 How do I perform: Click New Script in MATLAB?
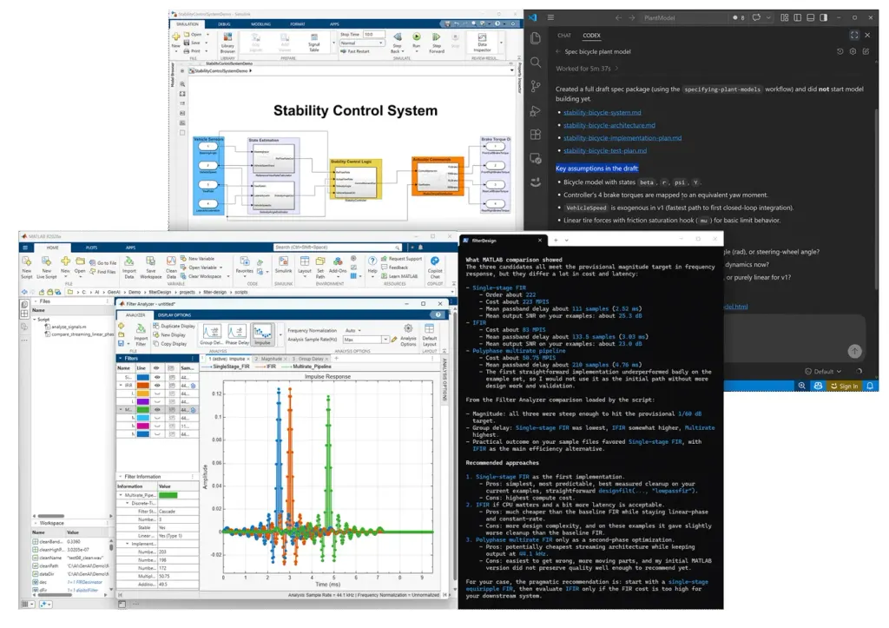[27, 266]
